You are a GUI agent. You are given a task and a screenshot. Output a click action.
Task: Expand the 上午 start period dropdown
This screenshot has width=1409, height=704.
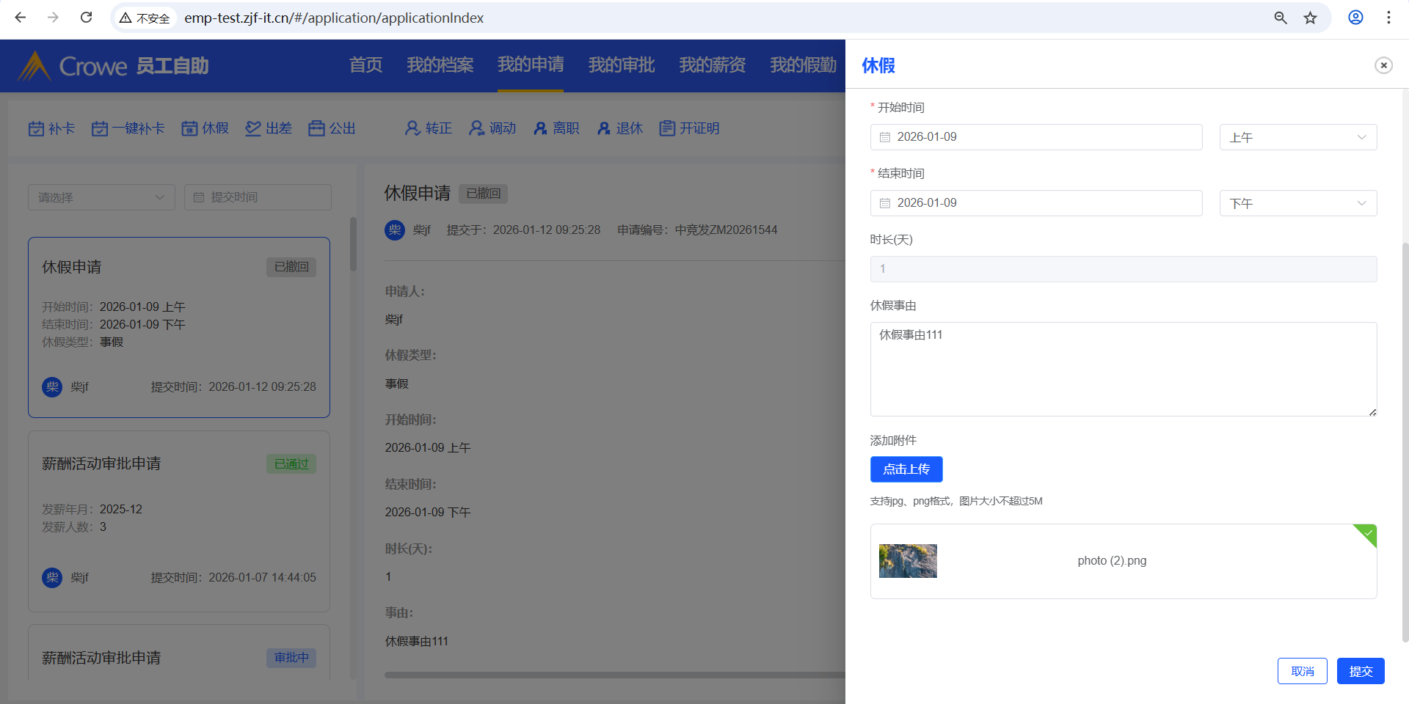[1297, 137]
